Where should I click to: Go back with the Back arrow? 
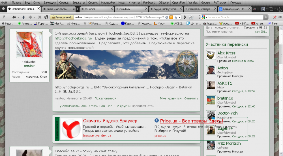[14, 17]
